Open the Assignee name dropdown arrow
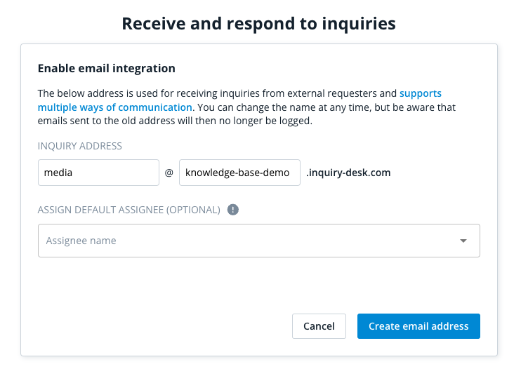 click(x=463, y=241)
